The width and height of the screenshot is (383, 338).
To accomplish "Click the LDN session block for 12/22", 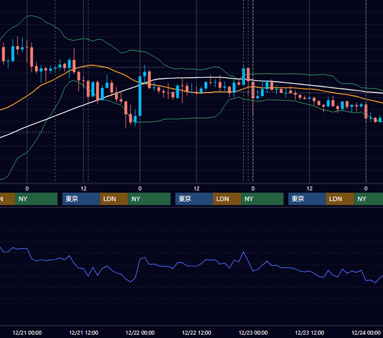I will pyautogui.click(x=227, y=199).
